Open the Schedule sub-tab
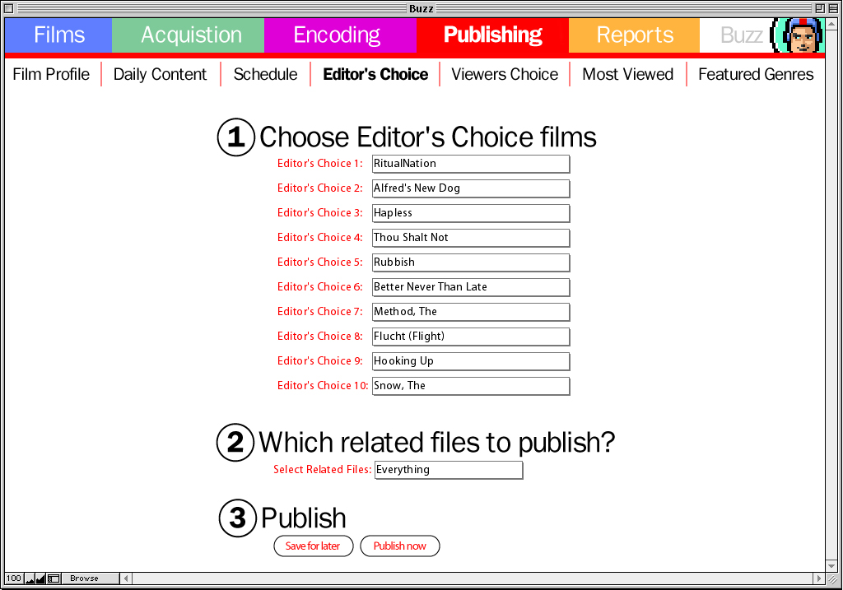Screen dimensions: 843x590 [x=265, y=74]
